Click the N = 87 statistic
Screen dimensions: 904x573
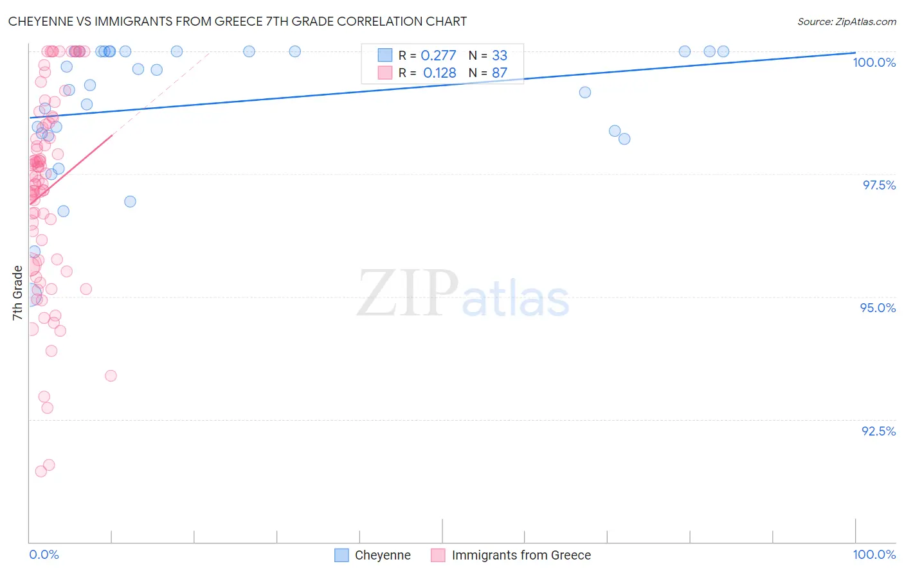[x=488, y=73]
